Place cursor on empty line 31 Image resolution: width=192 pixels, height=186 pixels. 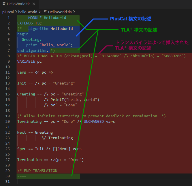click(86, 182)
